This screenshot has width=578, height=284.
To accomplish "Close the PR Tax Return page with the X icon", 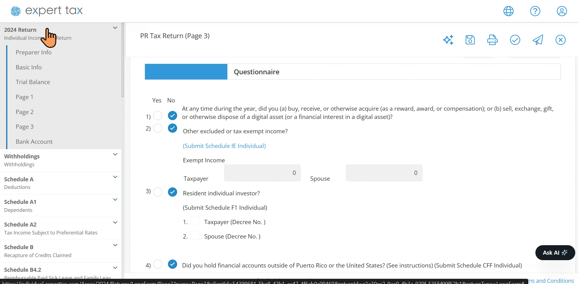I will [x=561, y=40].
